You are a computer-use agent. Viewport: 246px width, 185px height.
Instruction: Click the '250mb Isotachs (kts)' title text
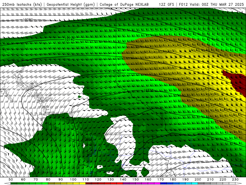[x=22, y=4]
